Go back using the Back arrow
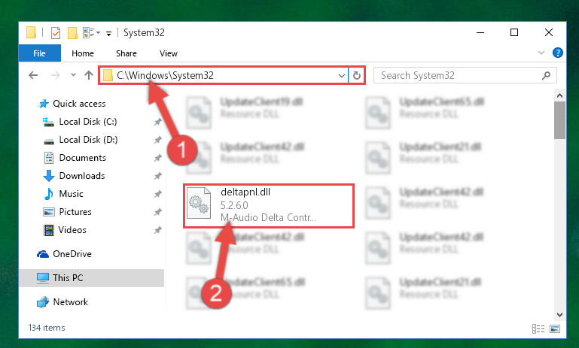This screenshot has width=579, height=348. pyautogui.click(x=33, y=75)
